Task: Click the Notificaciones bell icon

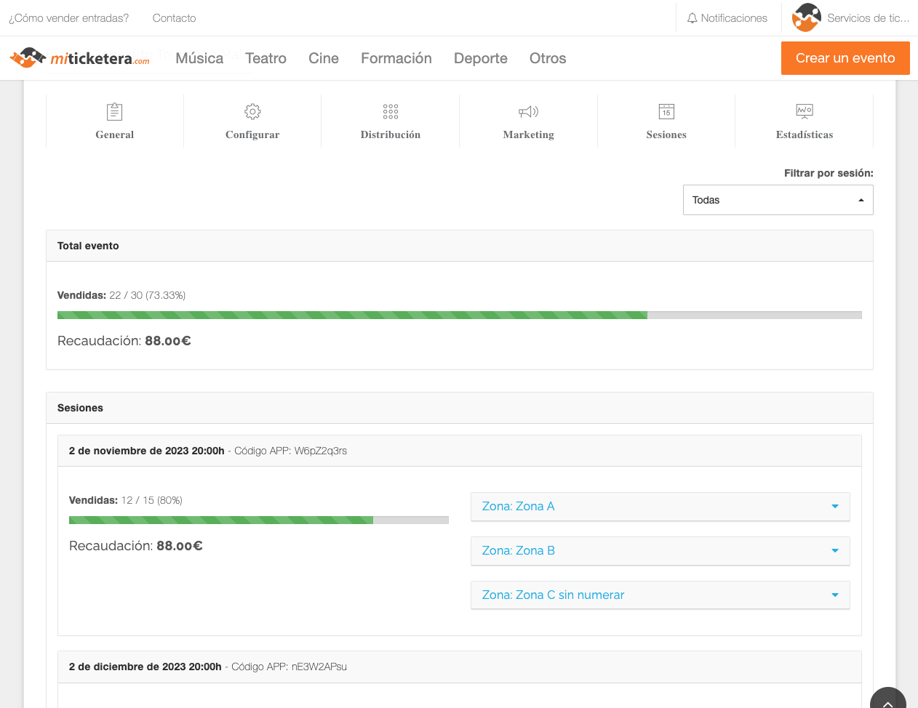Action: (693, 18)
